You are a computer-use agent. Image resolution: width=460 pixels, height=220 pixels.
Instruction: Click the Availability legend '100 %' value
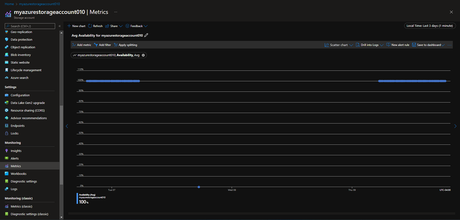(84, 202)
